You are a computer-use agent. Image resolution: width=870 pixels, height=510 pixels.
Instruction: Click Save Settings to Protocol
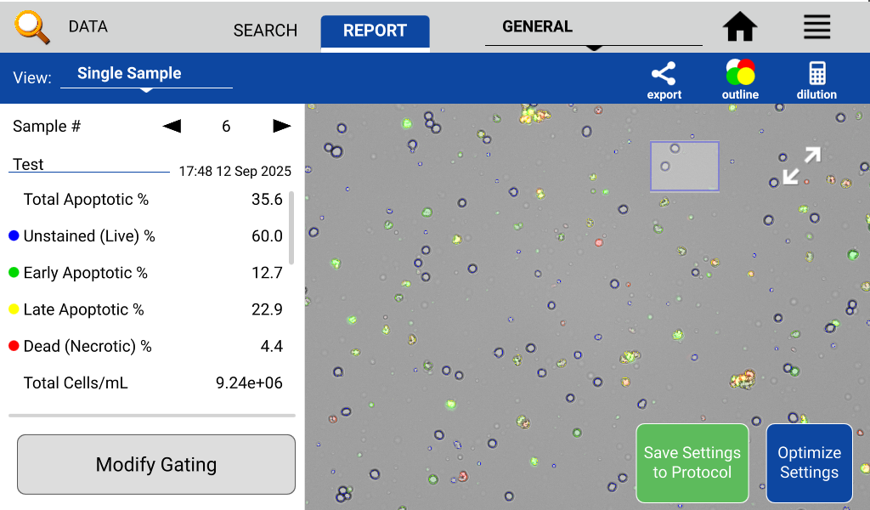click(x=692, y=463)
